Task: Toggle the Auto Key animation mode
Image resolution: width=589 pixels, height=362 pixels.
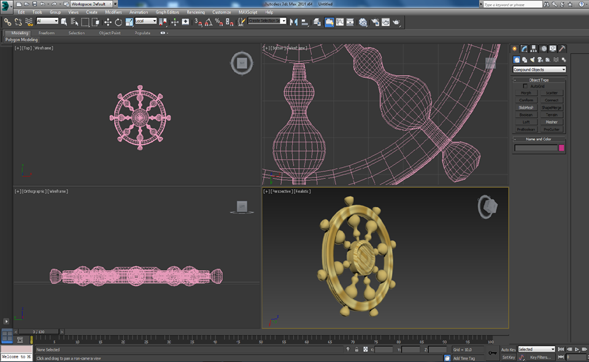Action: pos(508,349)
